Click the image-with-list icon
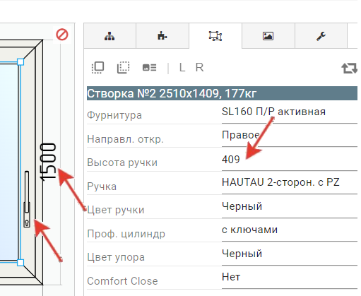Viewport: 361px width, 296px height. (149, 68)
